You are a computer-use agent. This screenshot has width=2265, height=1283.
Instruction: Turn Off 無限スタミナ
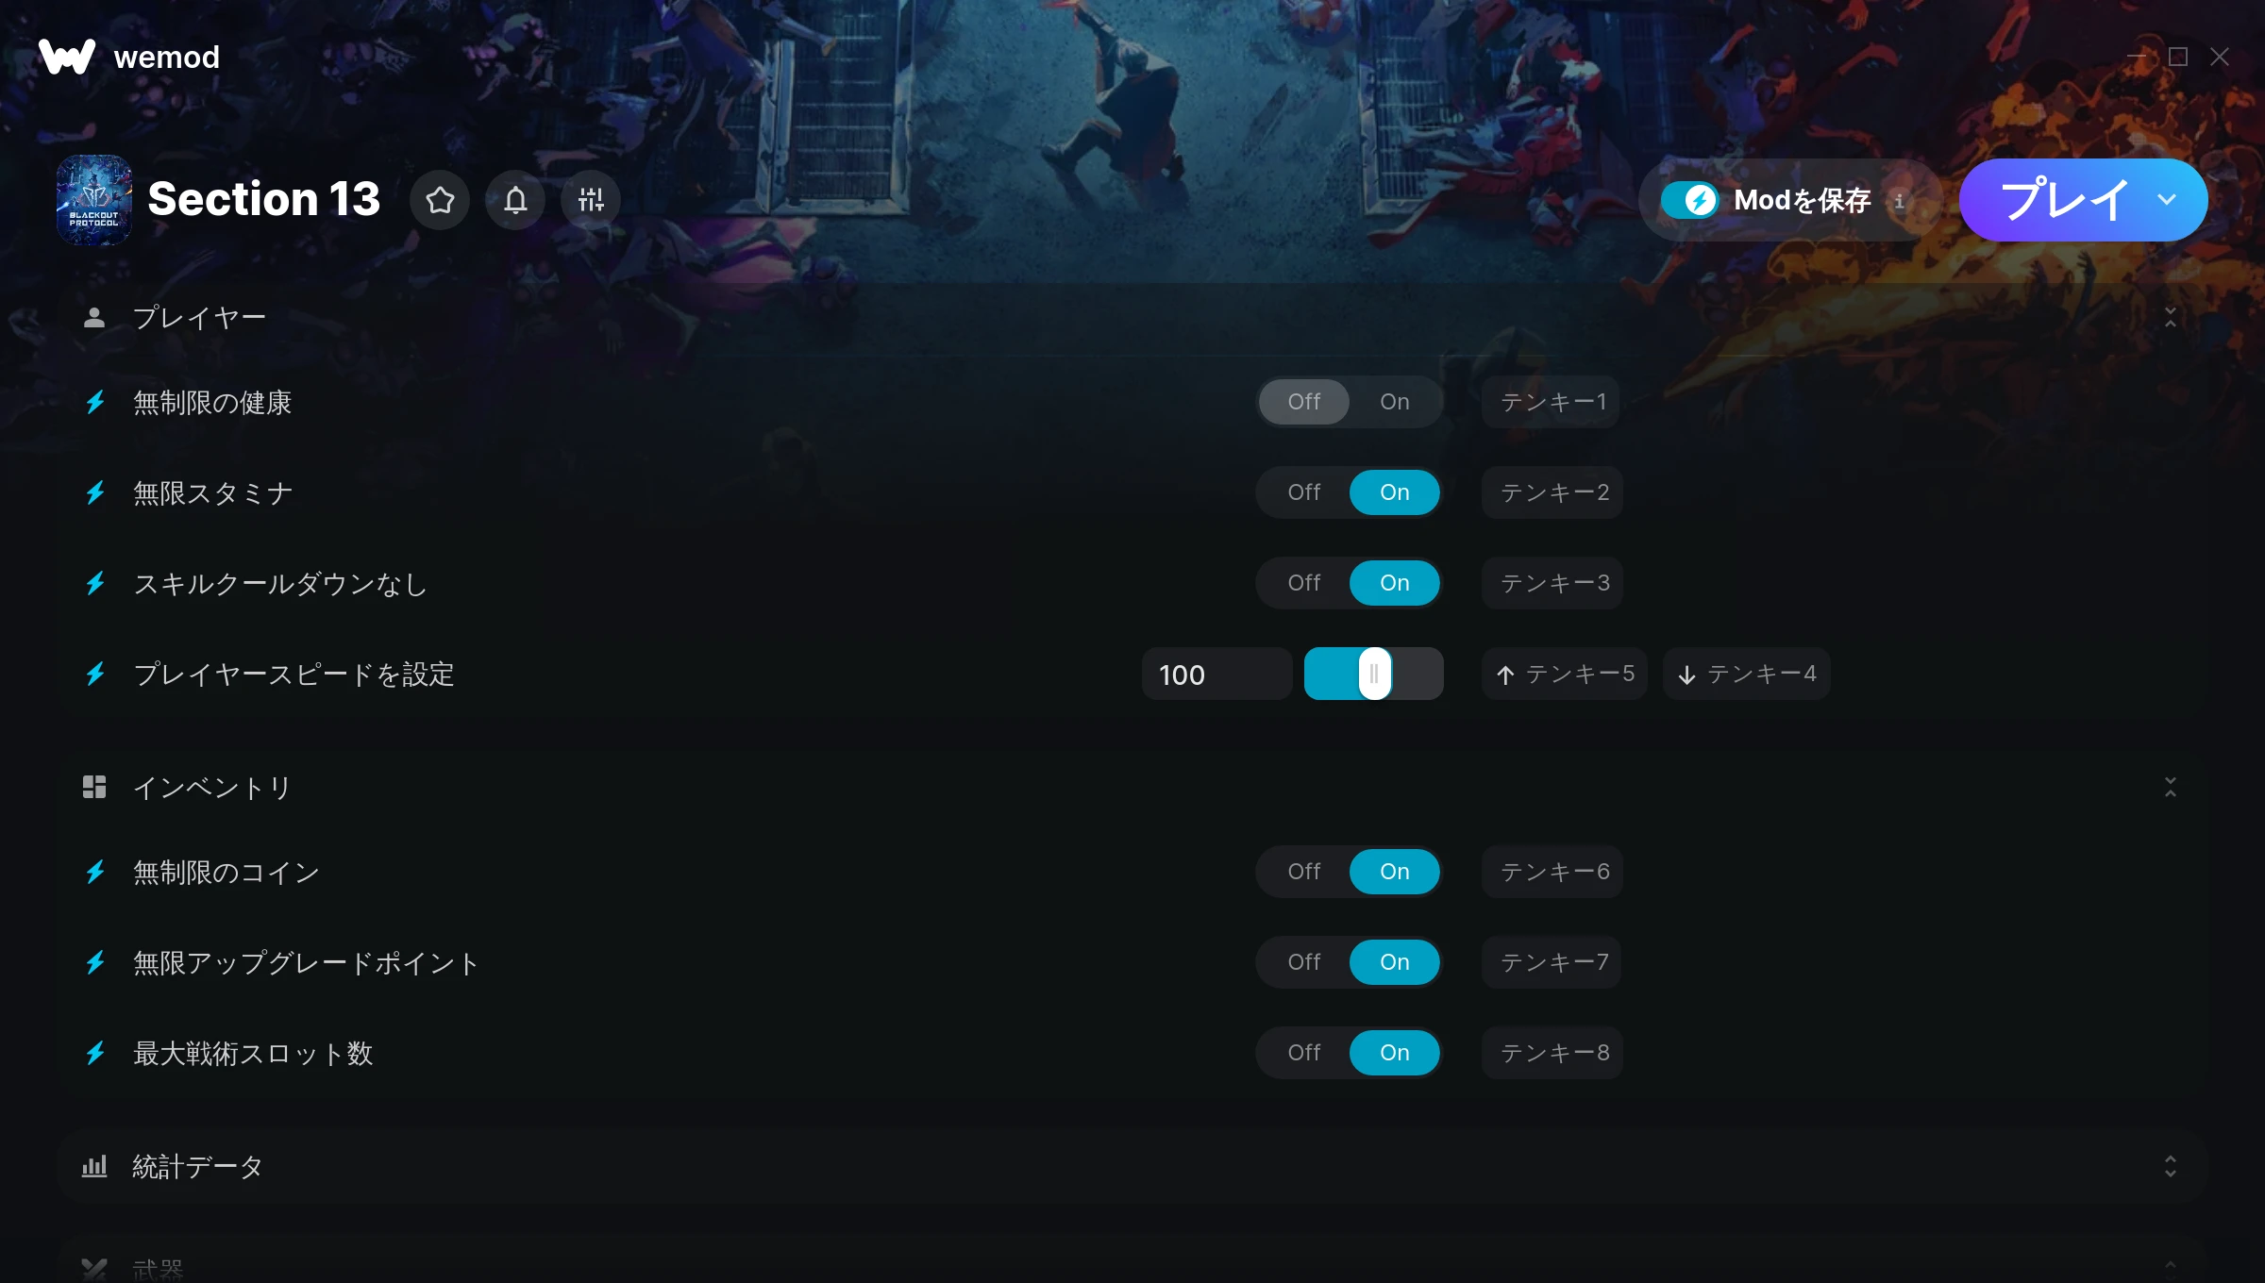click(x=1303, y=492)
